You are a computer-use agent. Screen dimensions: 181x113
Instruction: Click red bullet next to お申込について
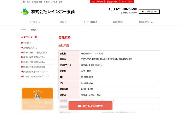pyautogui.click(x=22, y=48)
